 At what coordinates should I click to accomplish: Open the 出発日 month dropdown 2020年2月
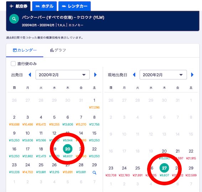click(x=63, y=75)
